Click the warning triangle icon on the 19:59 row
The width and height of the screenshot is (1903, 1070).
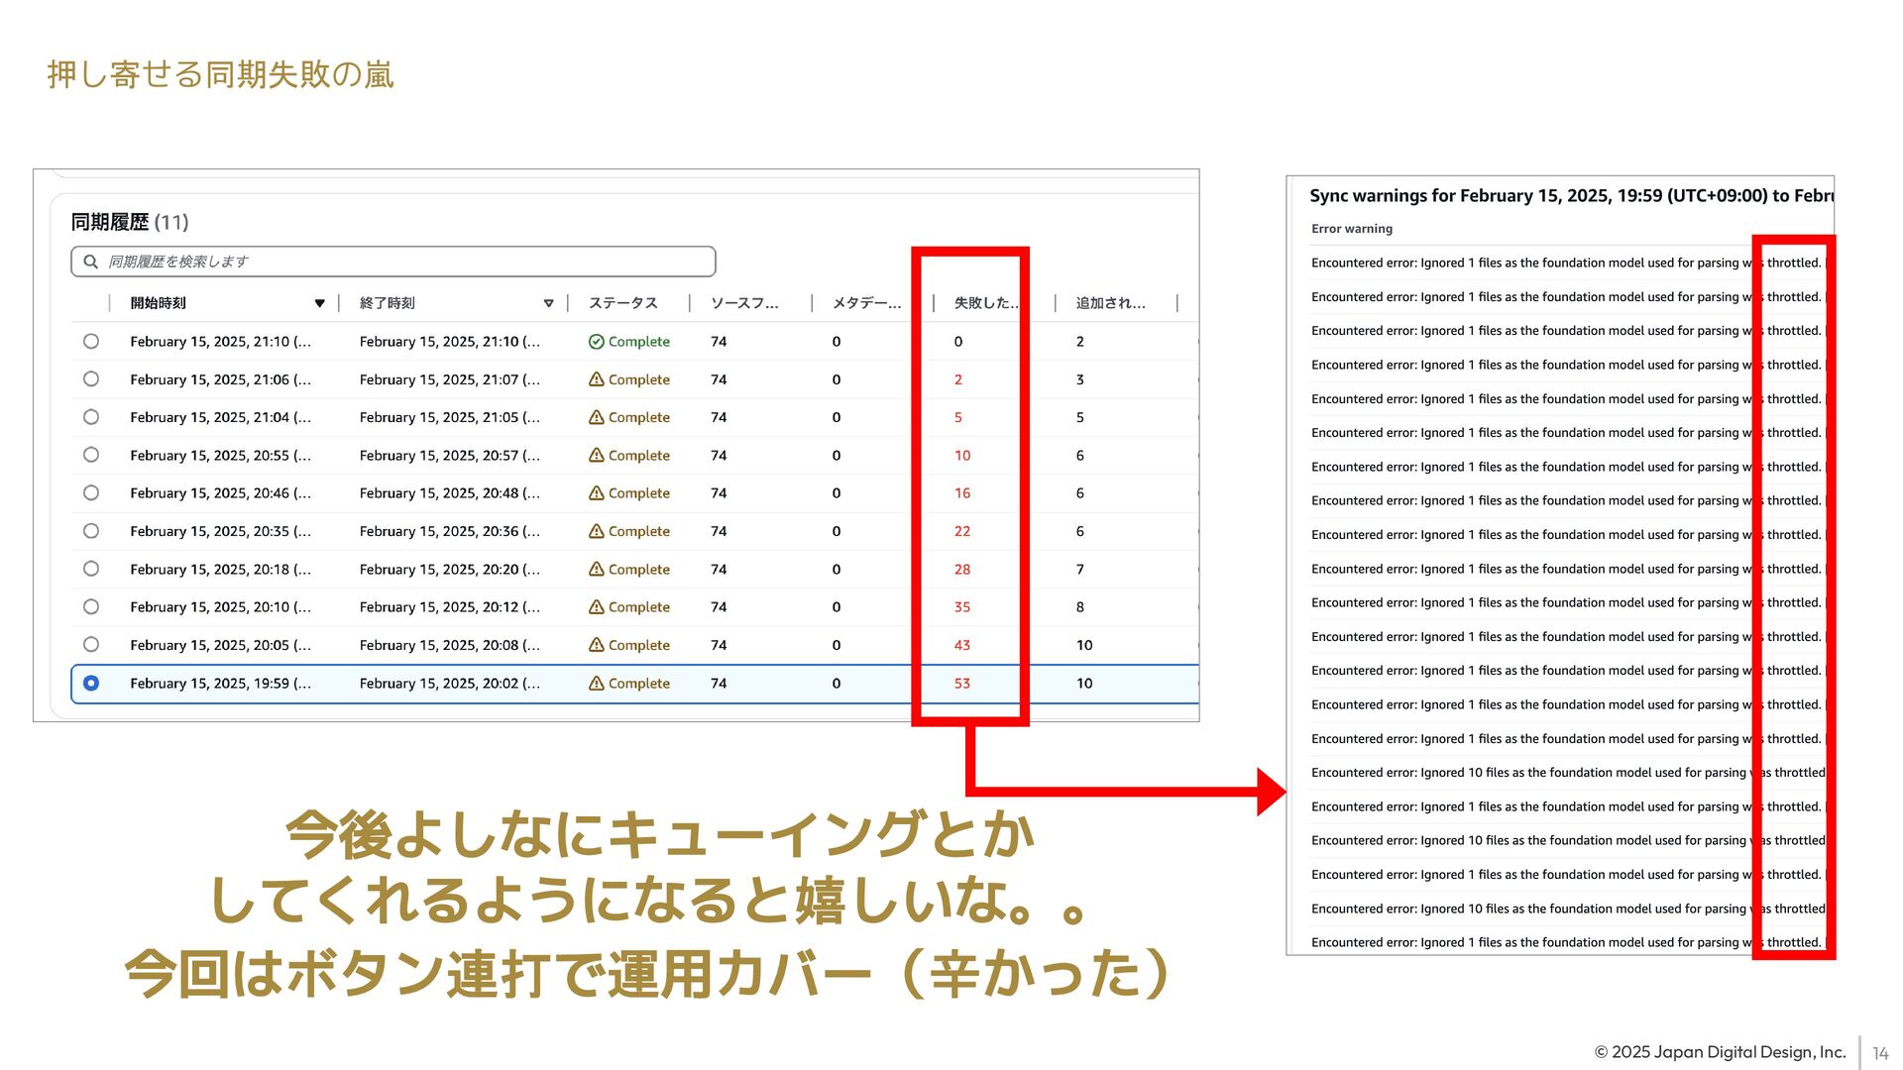click(596, 684)
